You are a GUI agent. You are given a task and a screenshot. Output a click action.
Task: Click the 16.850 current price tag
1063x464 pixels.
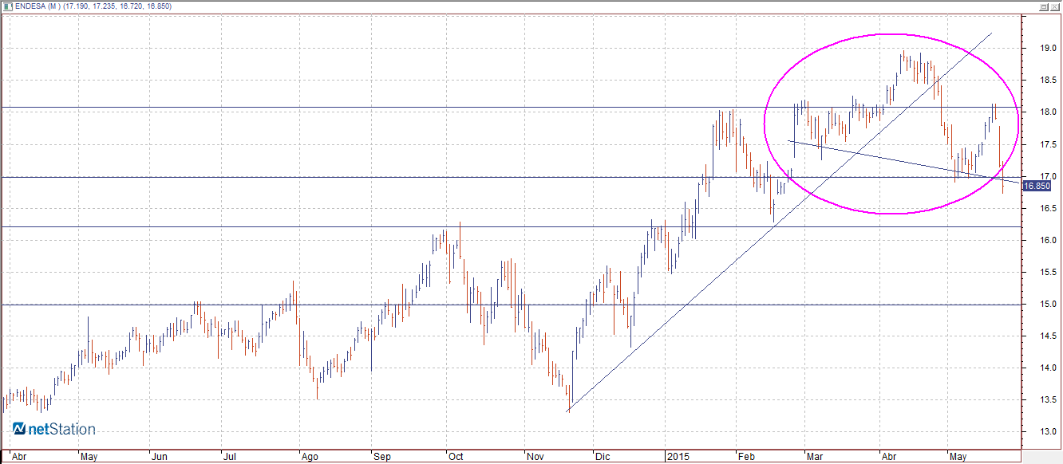[x=1037, y=186]
